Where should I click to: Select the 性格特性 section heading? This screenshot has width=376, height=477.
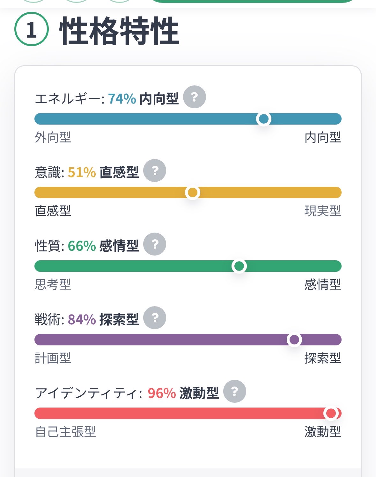pos(120,31)
